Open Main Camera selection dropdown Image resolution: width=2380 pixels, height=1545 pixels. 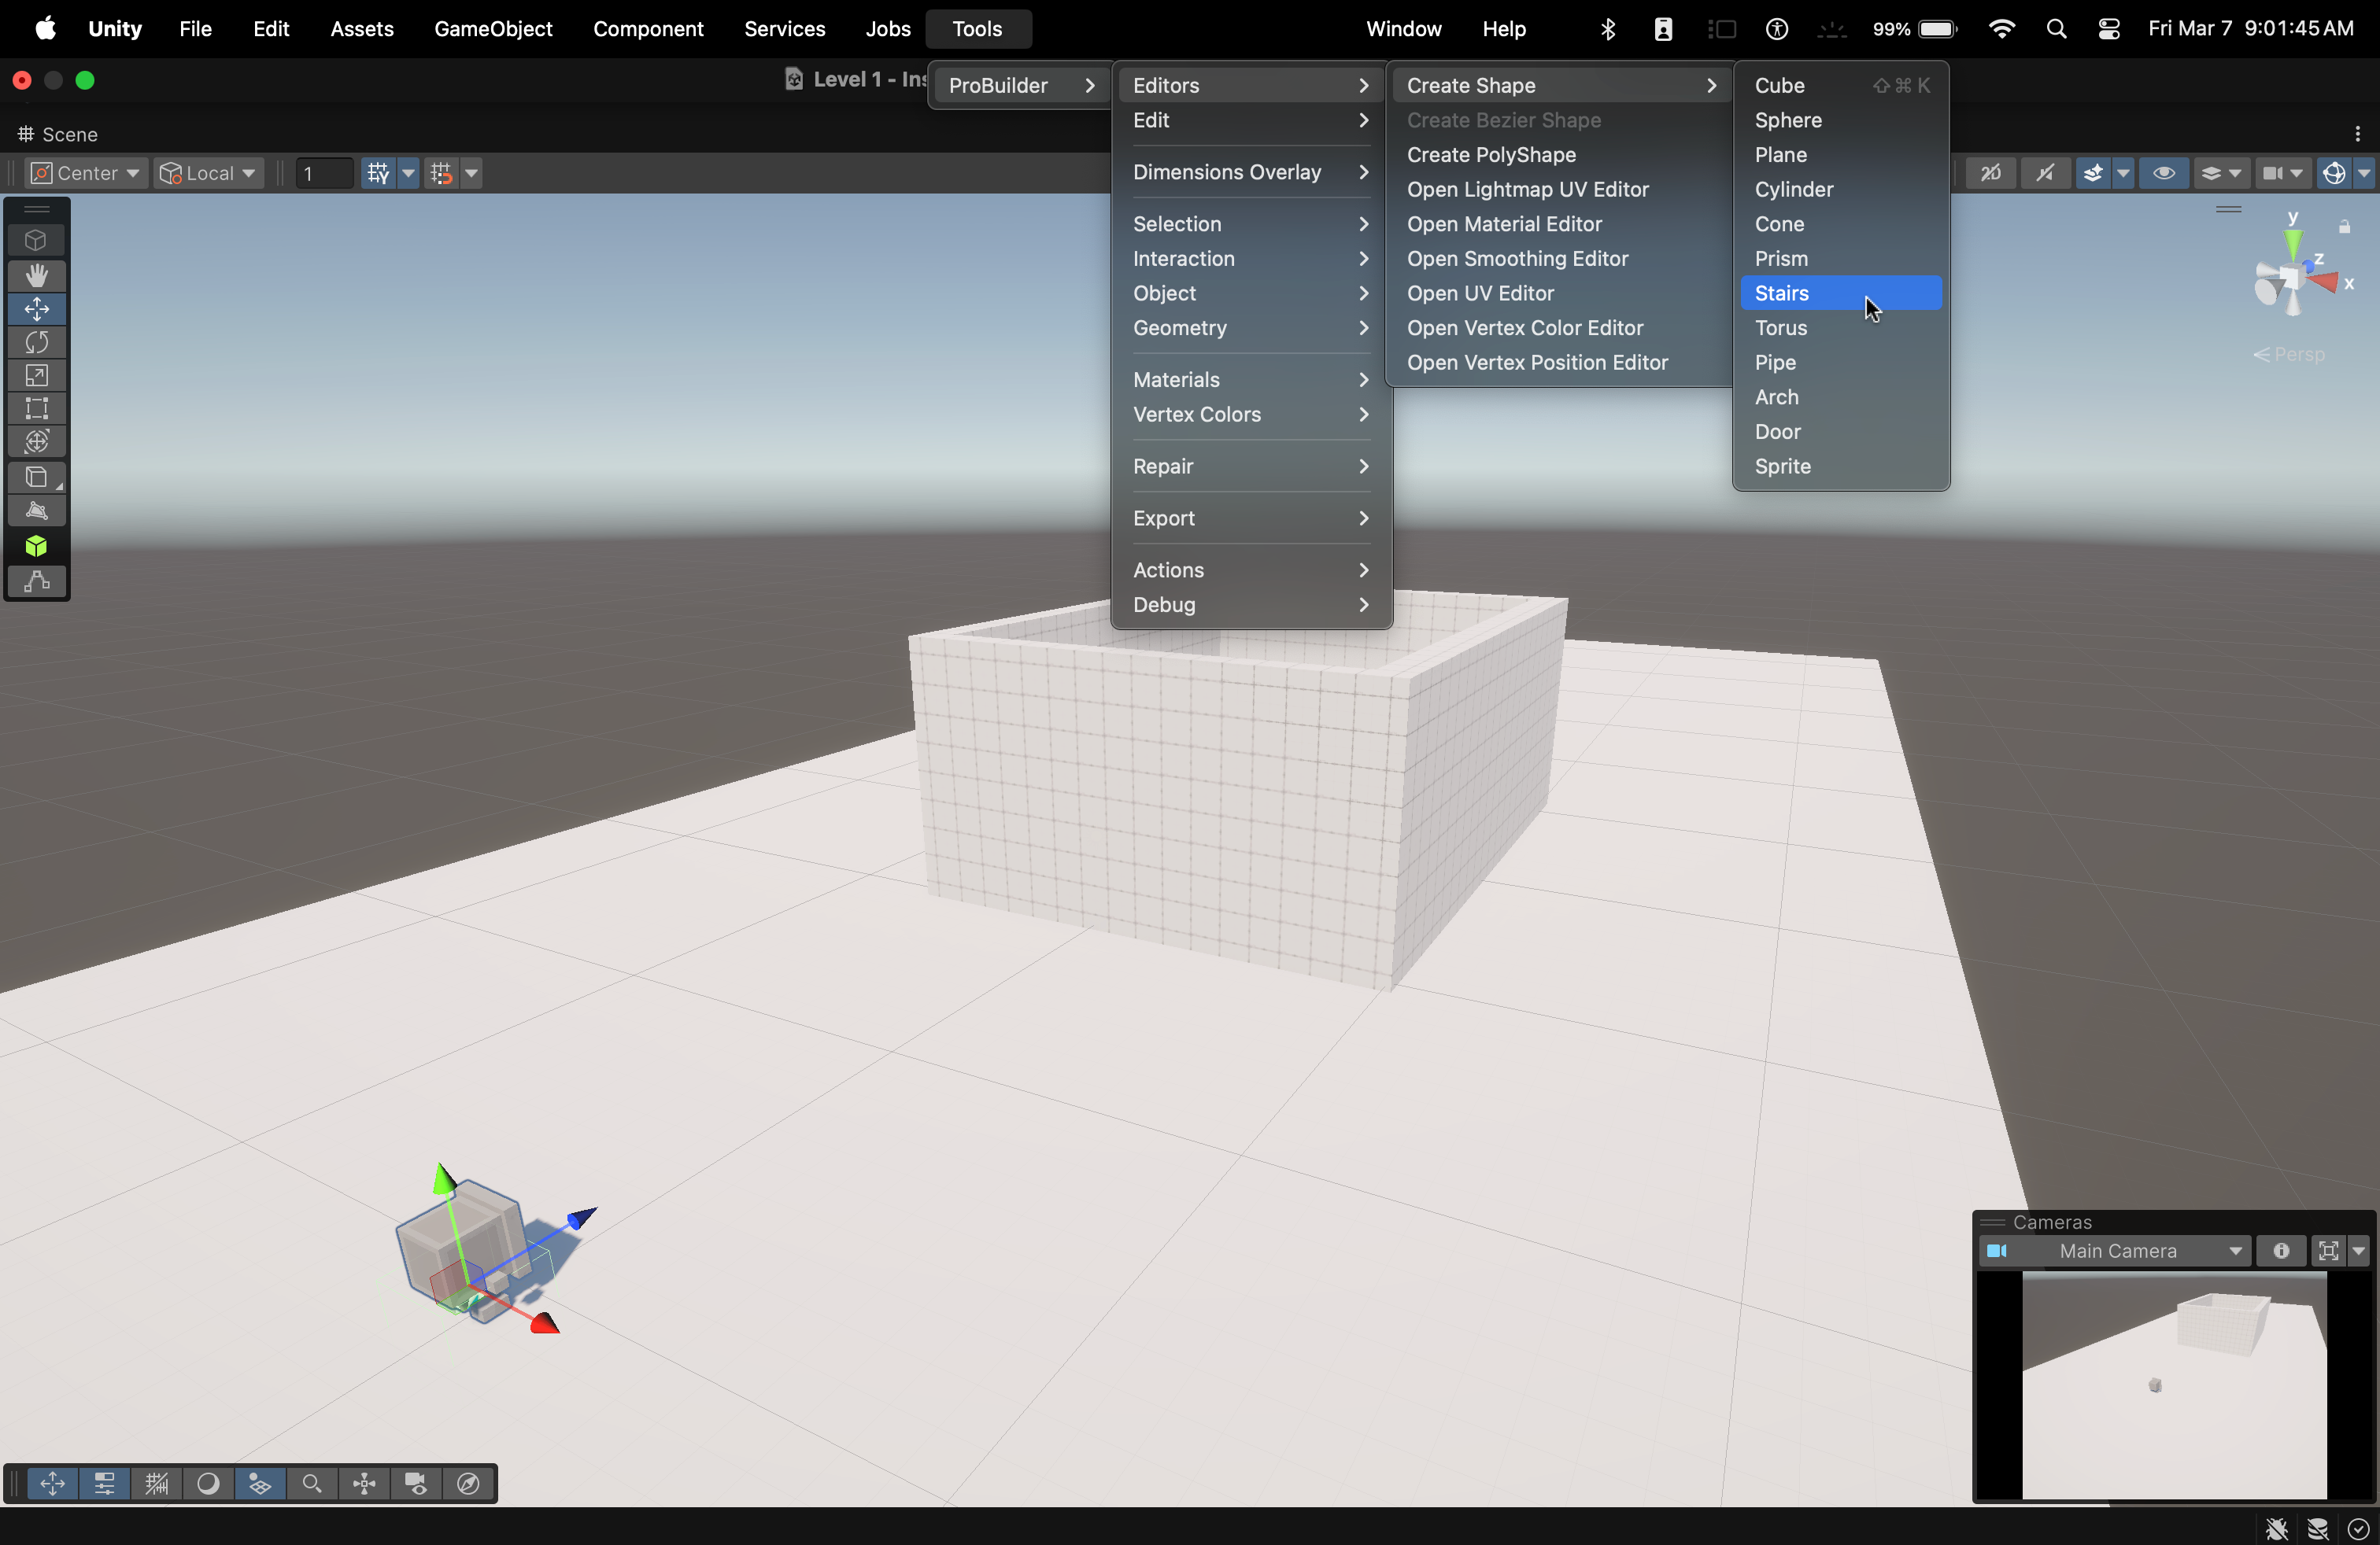pyautogui.click(x=2115, y=1252)
